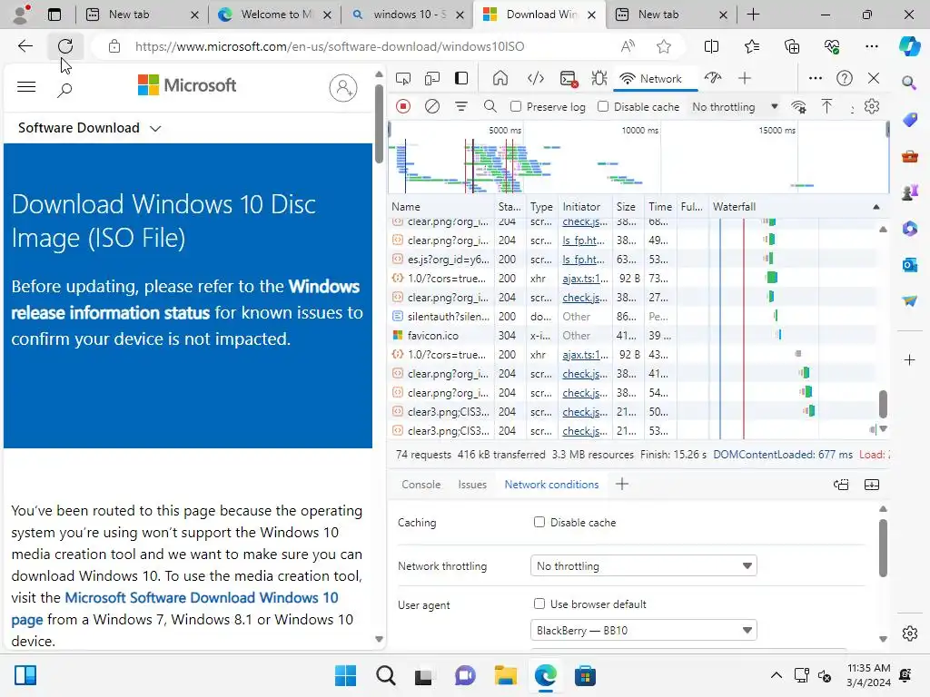
Task: Check Disable cache under Caching
Action: 539,522
